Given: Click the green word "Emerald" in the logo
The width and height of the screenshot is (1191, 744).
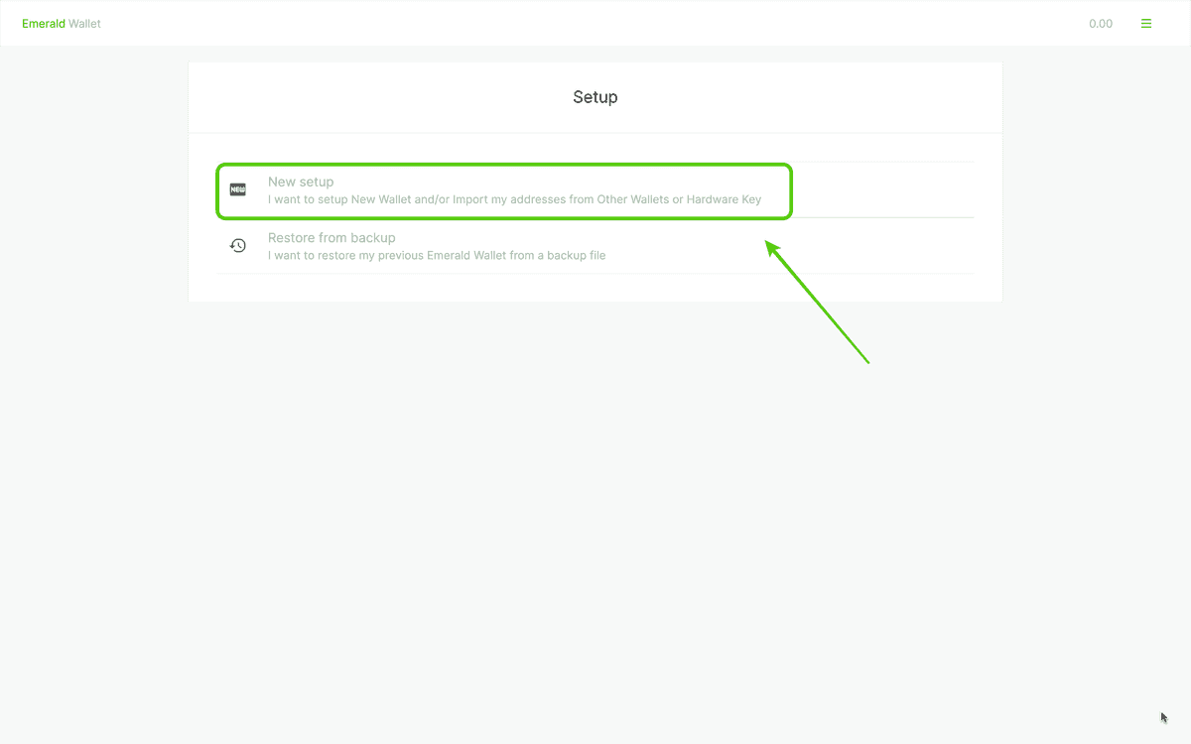Looking at the screenshot, I should point(44,24).
